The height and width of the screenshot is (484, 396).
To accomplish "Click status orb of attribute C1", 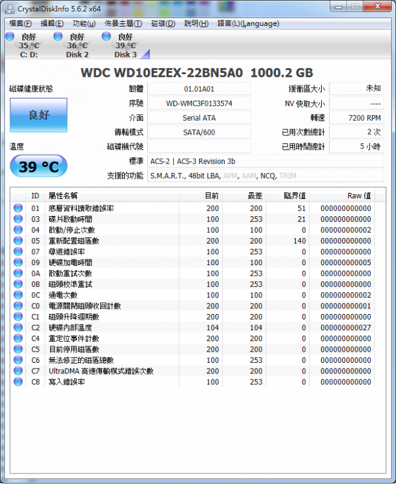I will click(x=18, y=316).
